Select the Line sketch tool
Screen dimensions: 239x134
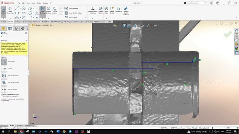17,8
